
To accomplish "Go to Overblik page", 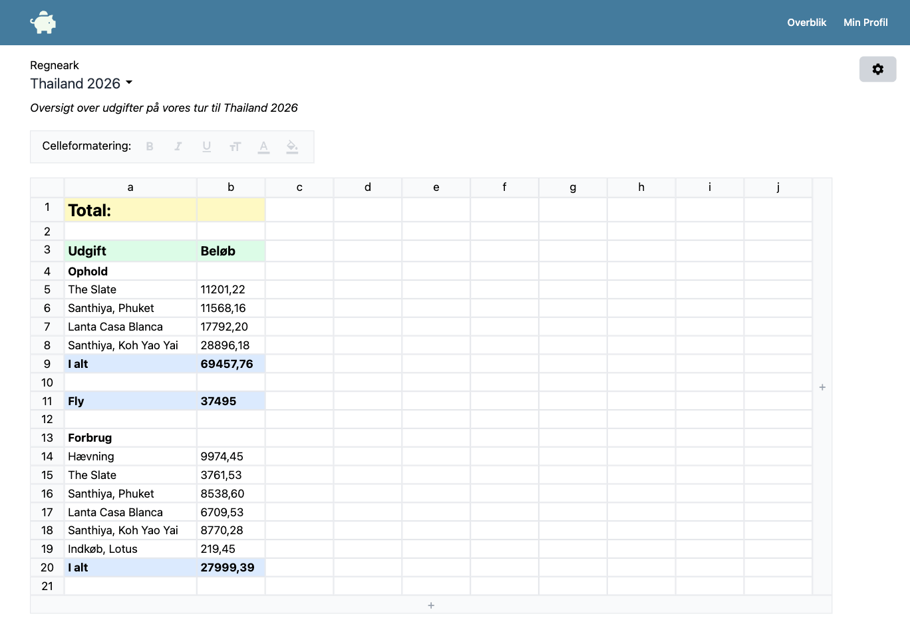I will [806, 23].
